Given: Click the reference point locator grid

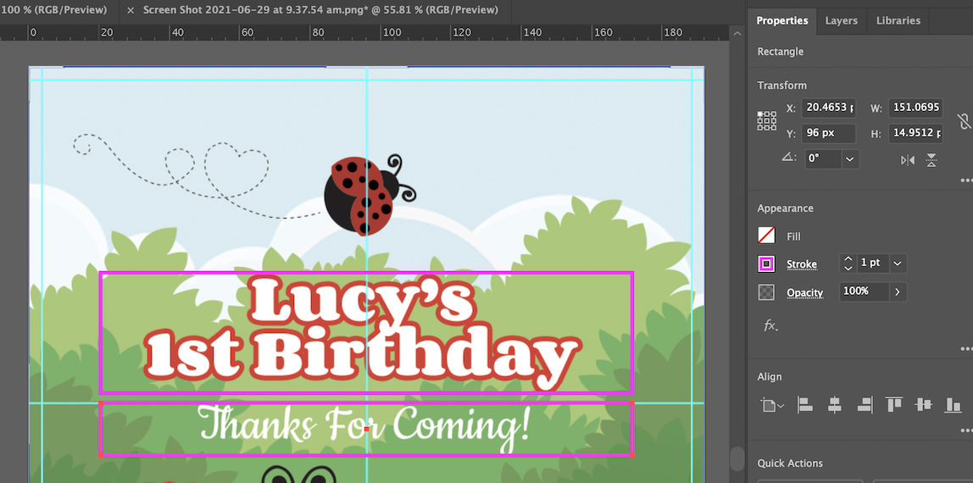Looking at the screenshot, I should (767, 121).
